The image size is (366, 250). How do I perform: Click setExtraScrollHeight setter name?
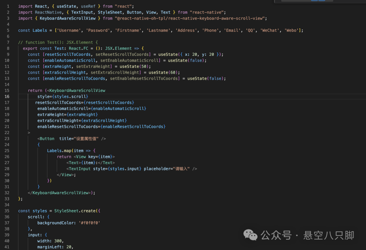click(115, 73)
